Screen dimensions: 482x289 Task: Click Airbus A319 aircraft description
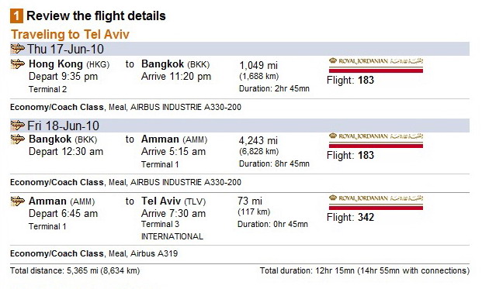(x=154, y=253)
